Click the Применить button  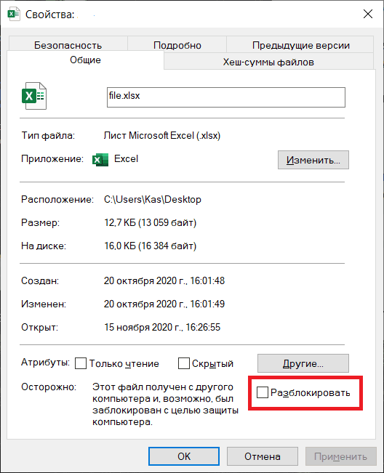[x=341, y=456]
